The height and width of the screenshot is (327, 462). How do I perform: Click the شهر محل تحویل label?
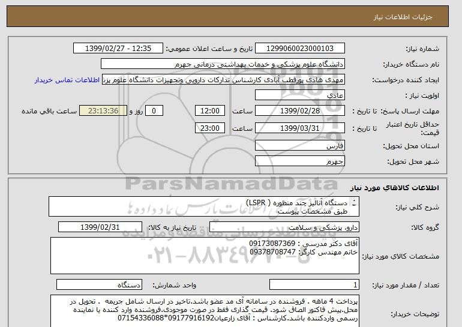pyautogui.click(x=413, y=162)
